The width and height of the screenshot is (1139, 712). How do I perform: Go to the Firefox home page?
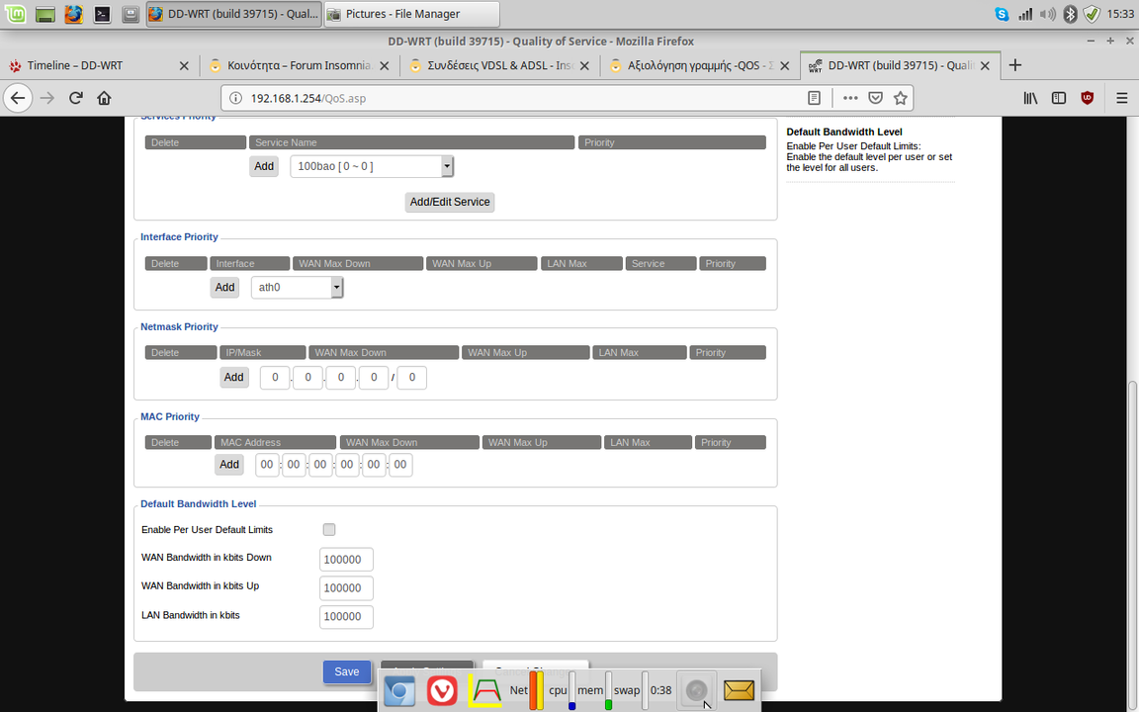[x=104, y=98]
